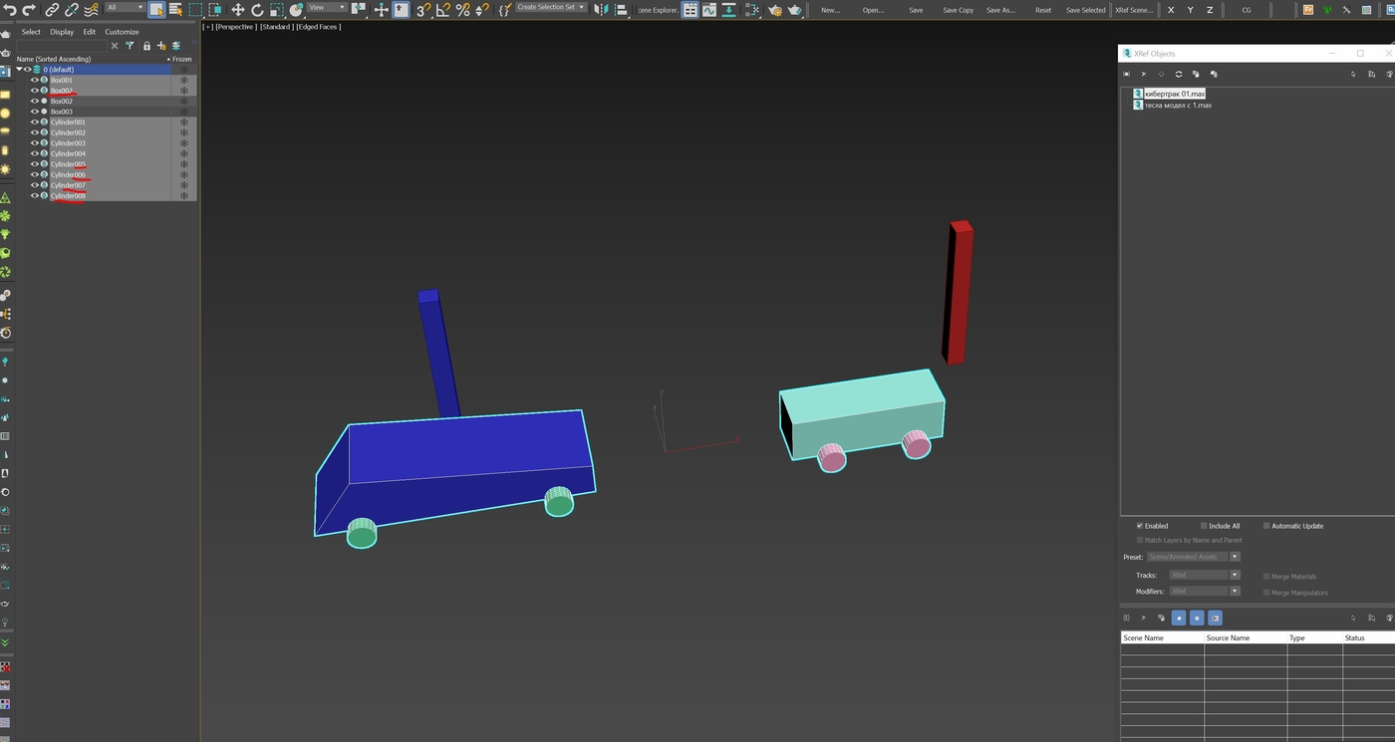Collapse the 0 (default) layer tree
1395x742 pixels.
point(19,70)
